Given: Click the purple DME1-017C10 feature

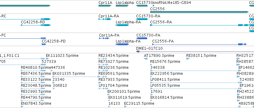Looking at the screenshot, I should click(195, 51).
